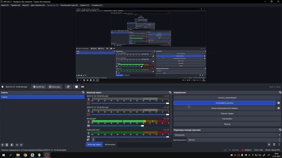Move the scene down with the arrow icon
Screen dimensions: 282x158
point(21,145)
